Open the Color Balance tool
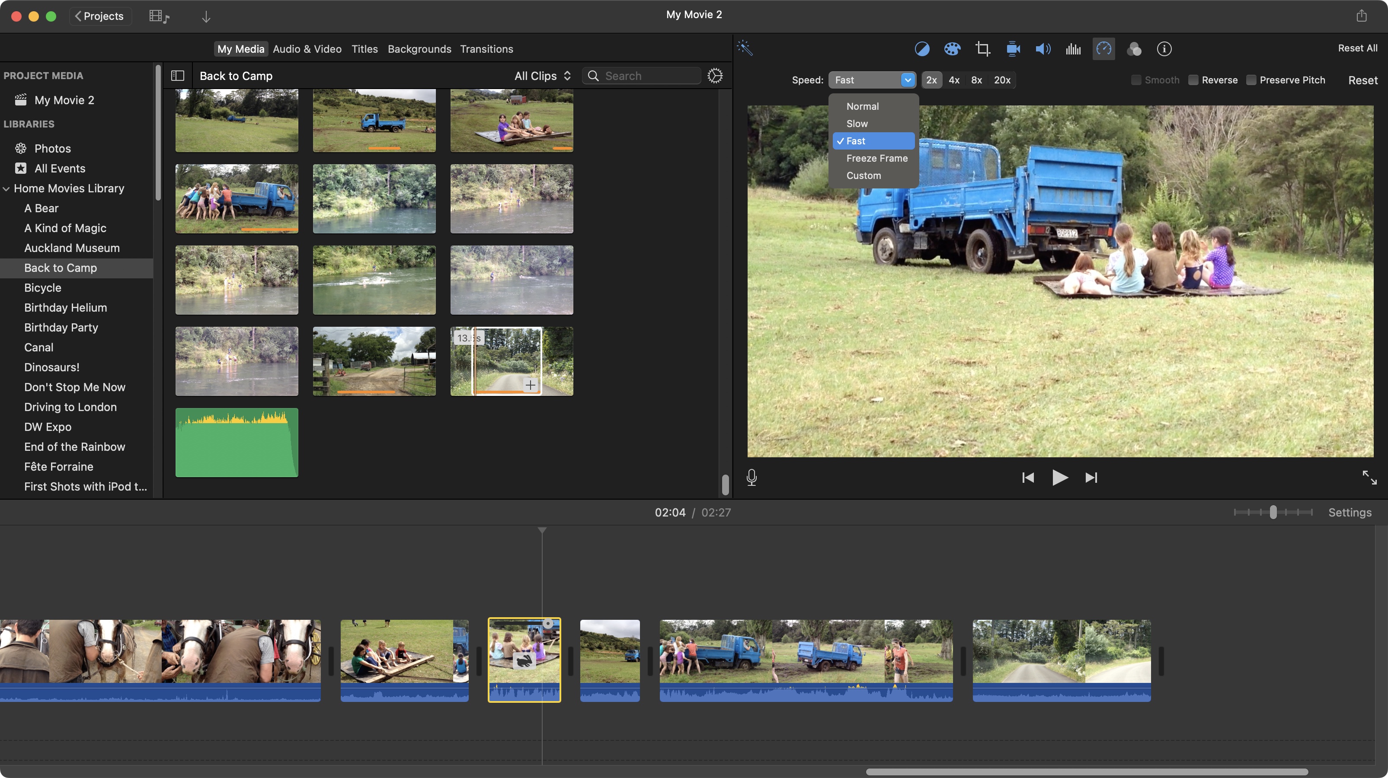The image size is (1388, 778). click(922, 49)
